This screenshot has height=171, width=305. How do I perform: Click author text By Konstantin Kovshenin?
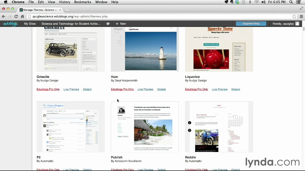tap(126, 161)
